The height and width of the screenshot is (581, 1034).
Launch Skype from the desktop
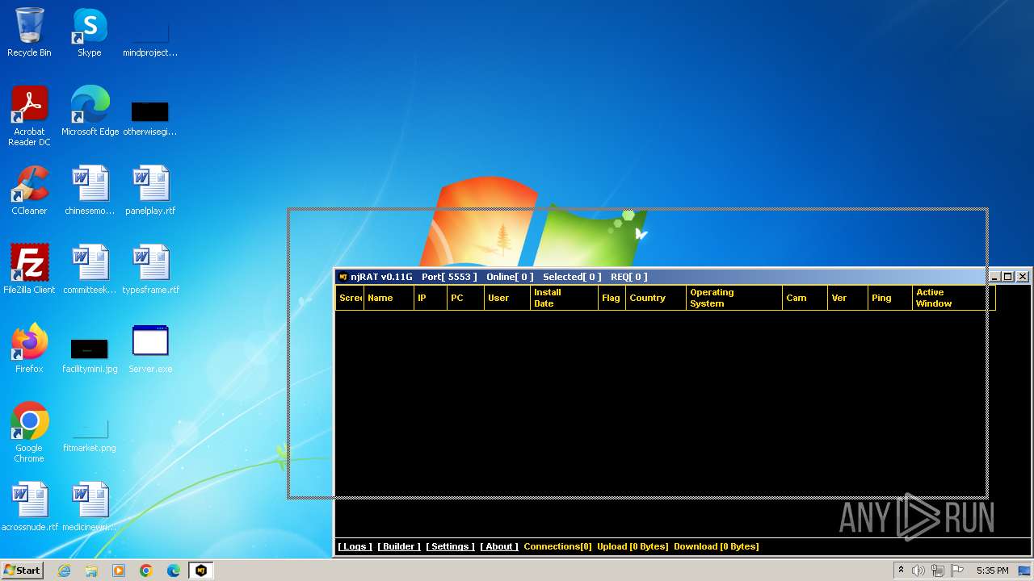coord(90,32)
